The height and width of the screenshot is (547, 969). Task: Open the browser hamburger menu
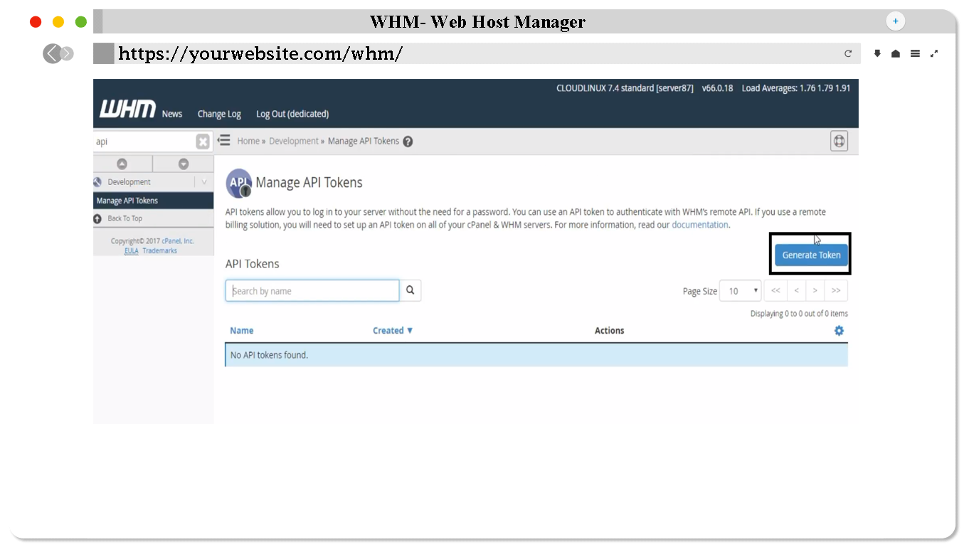(x=915, y=53)
